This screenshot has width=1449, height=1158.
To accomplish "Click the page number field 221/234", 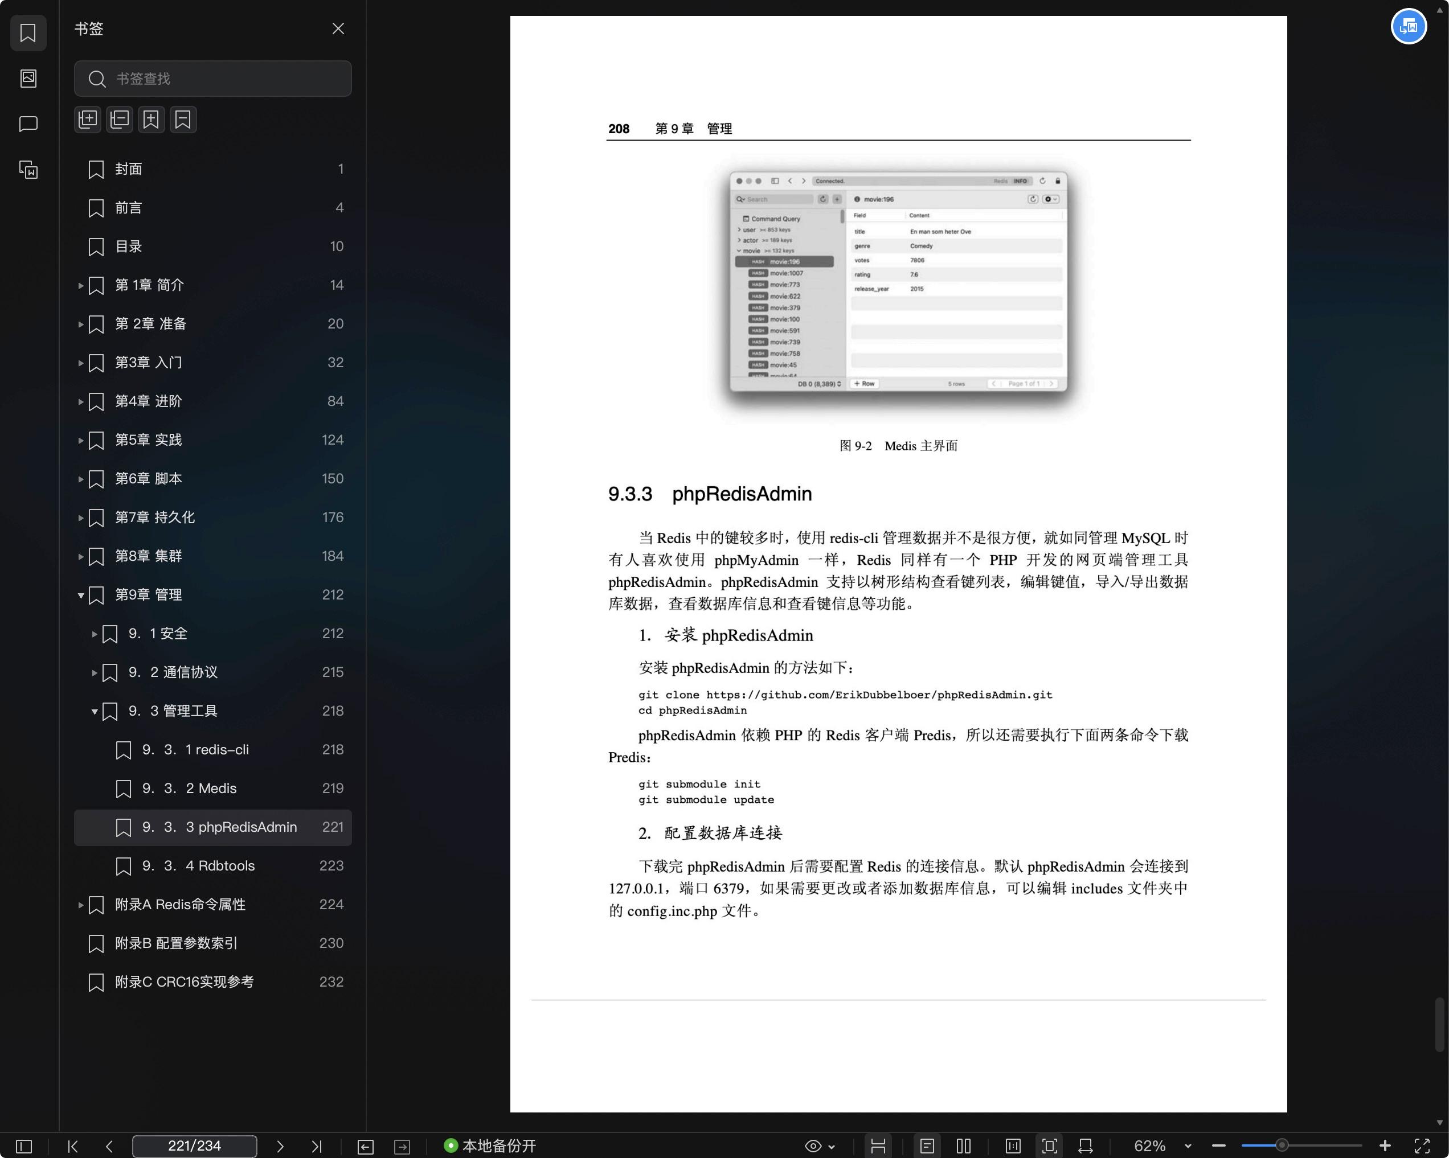I will (x=194, y=1146).
